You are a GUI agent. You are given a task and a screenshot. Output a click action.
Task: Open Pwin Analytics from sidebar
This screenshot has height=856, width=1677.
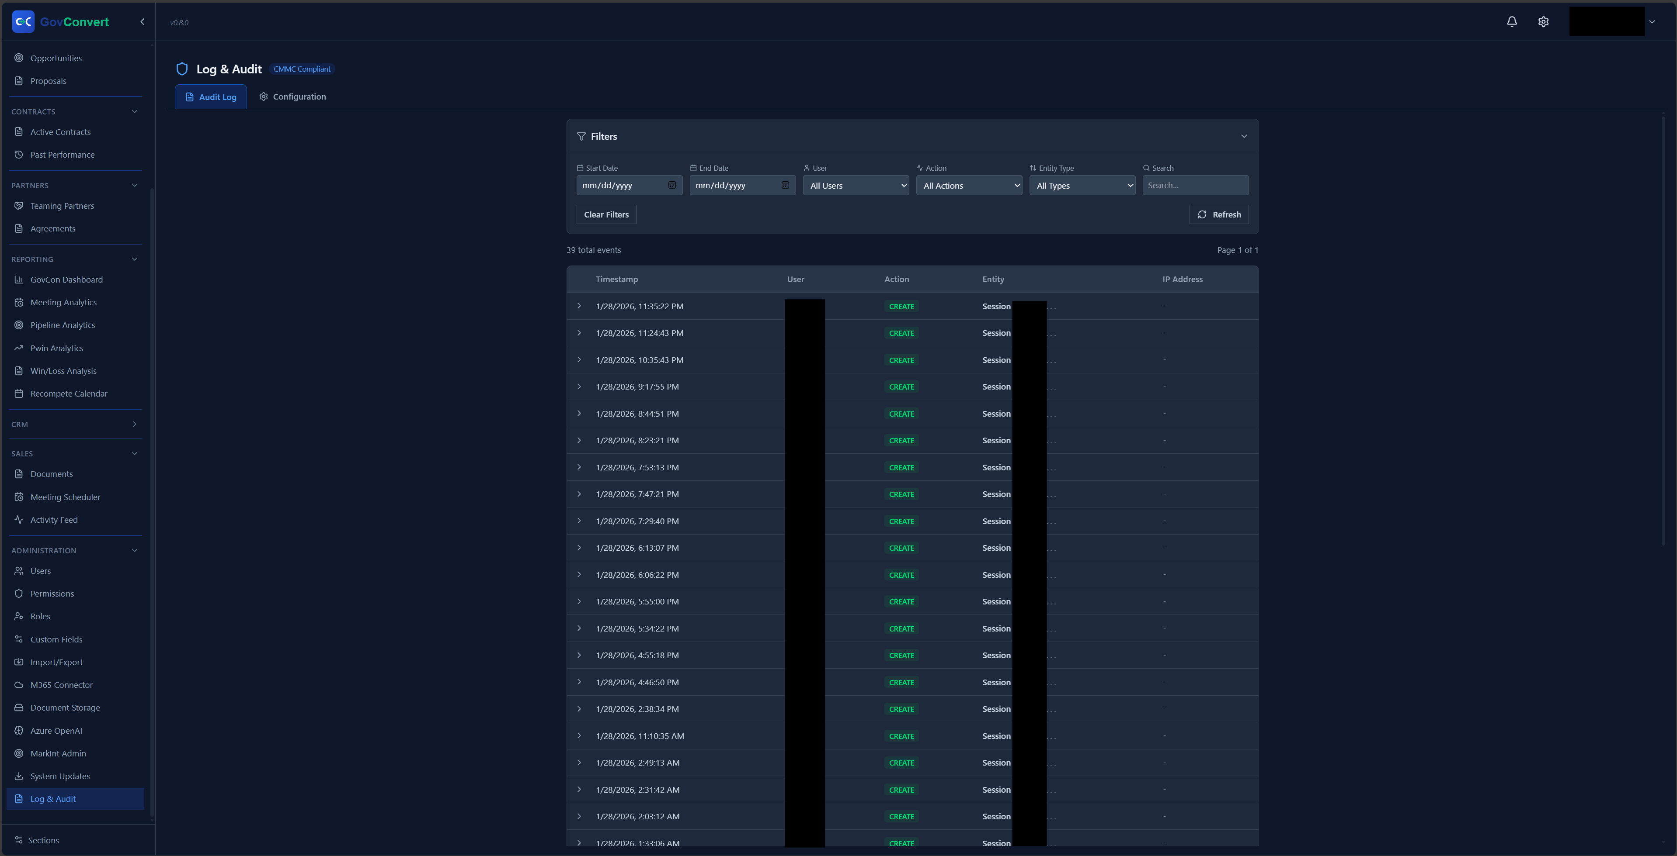tap(57, 348)
